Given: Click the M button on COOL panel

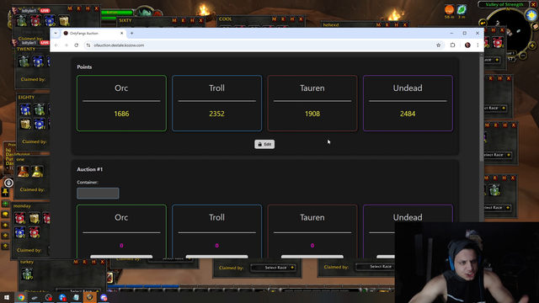Looking at the screenshot, I should coord(274,19).
